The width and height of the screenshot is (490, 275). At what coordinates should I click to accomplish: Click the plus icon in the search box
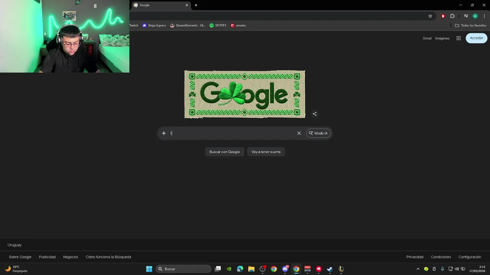(x=164, y=133)
